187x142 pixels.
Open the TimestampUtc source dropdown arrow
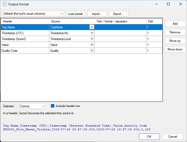coord(92,33)
